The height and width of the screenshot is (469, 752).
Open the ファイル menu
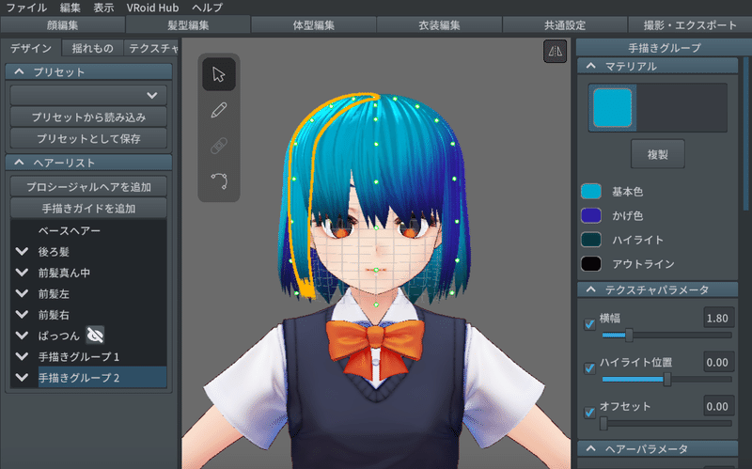tap(26, 8)
